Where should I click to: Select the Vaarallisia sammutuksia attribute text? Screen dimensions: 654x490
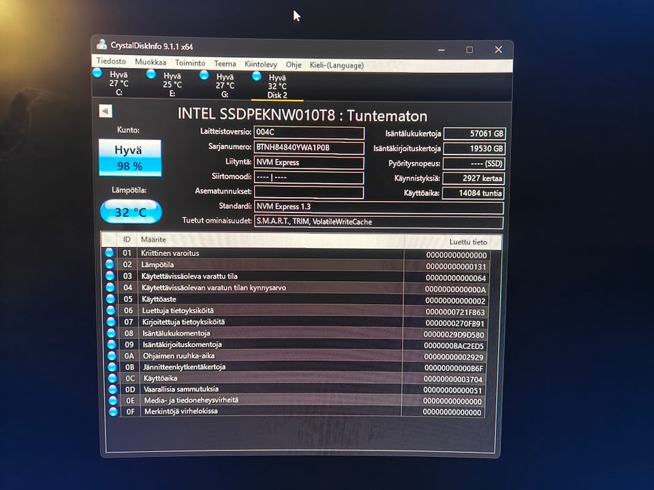tap(181, 389)
